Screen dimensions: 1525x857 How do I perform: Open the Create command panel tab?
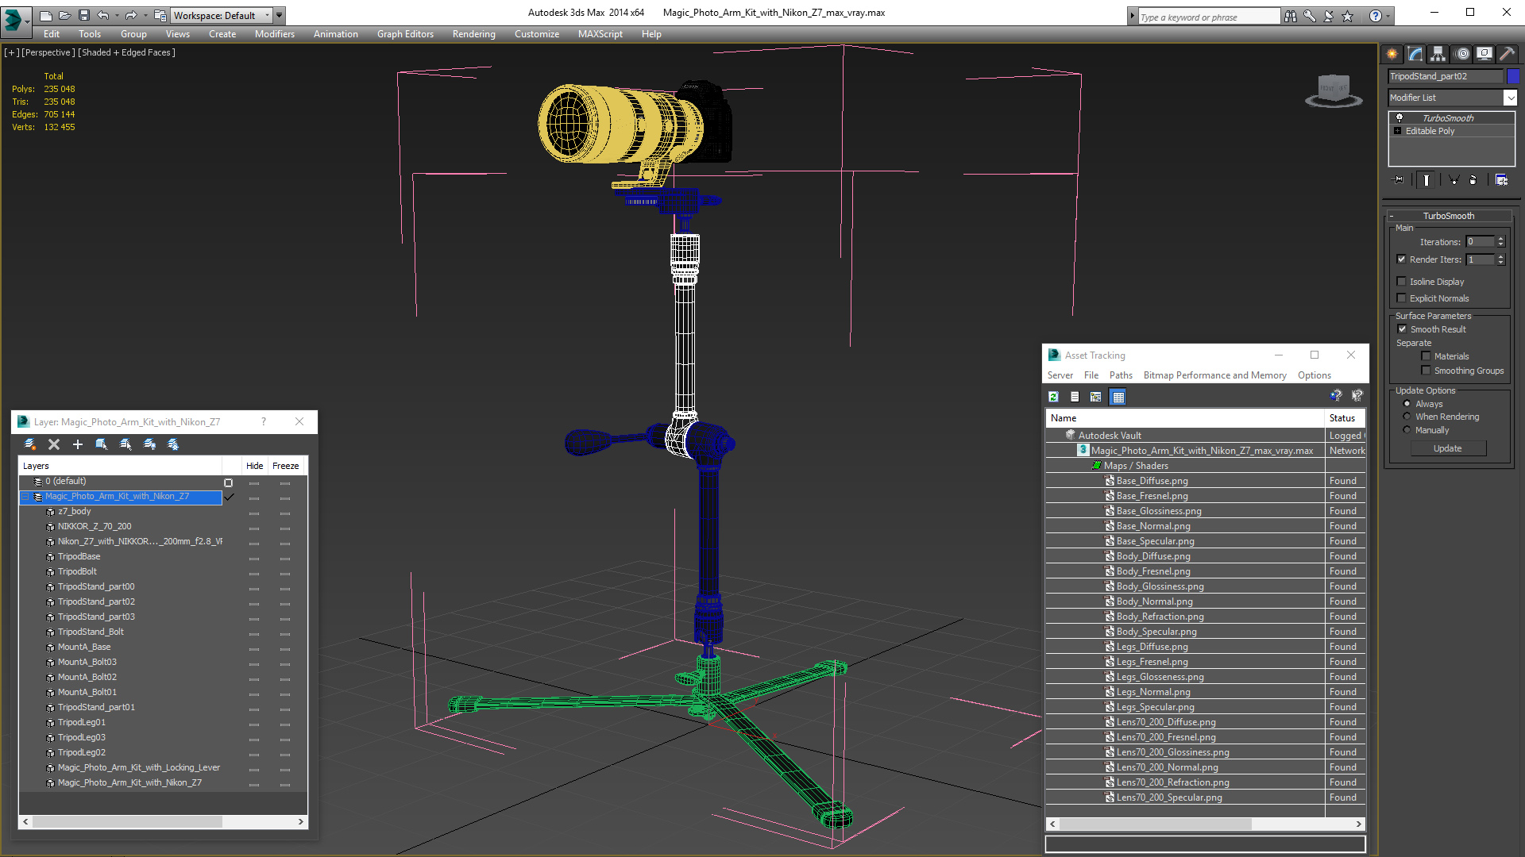coord(1392,54)
